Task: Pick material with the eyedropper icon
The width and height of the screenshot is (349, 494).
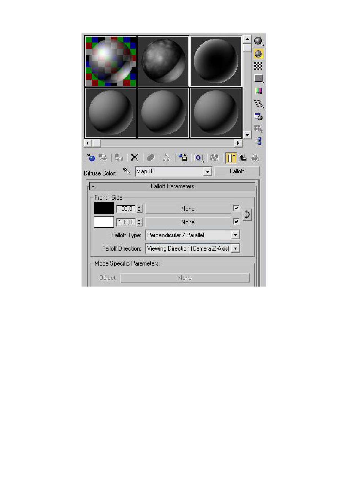Action: point(127,171)
